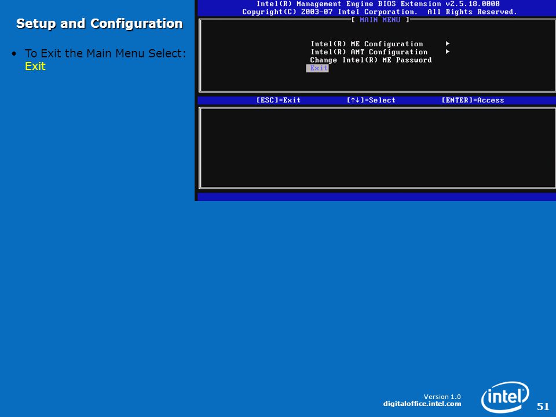The width and height of the screenshot is (556, 417).
Task: Click the Version 1.0 label
Action: 442,397
